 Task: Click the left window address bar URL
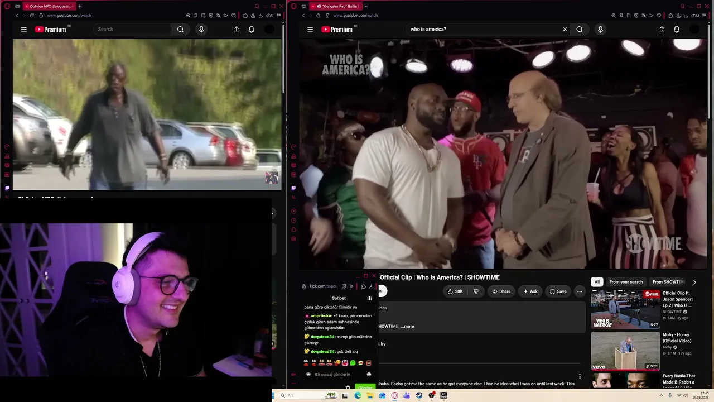[x=69, y=16]
